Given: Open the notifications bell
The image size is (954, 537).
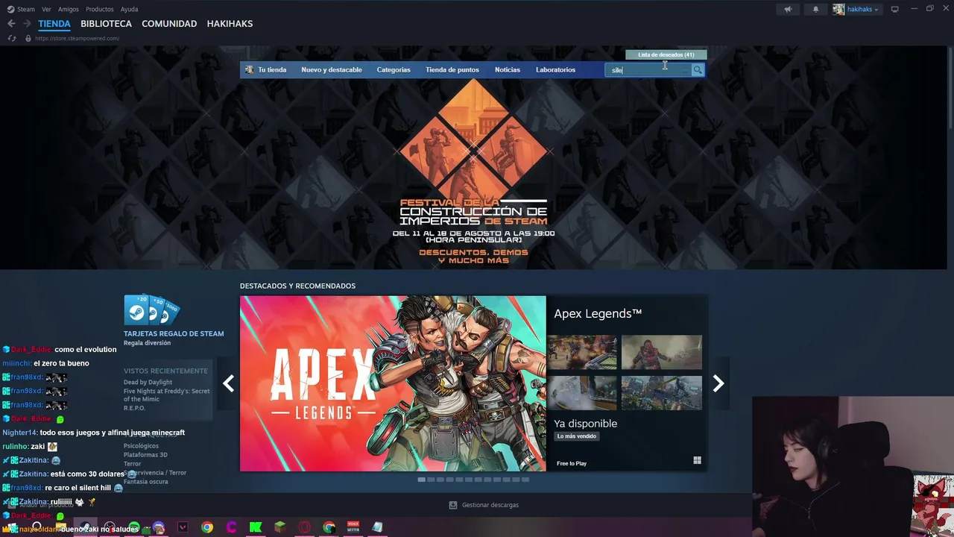Looking at the screenshot, I should click(815, 9).
